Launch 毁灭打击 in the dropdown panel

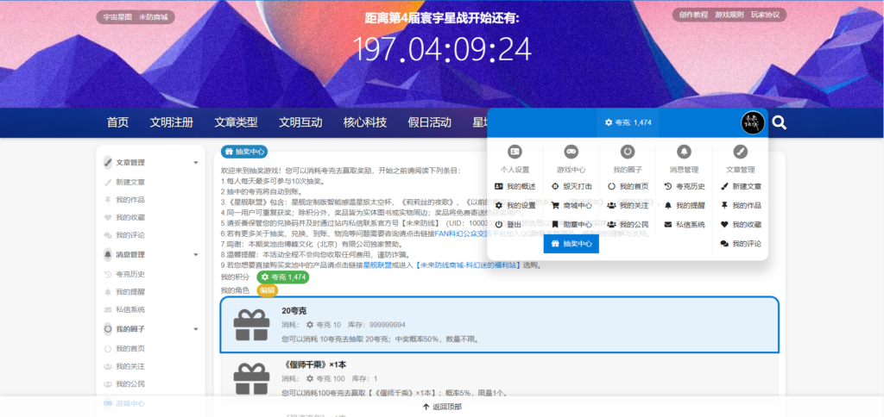click(571, 186)
